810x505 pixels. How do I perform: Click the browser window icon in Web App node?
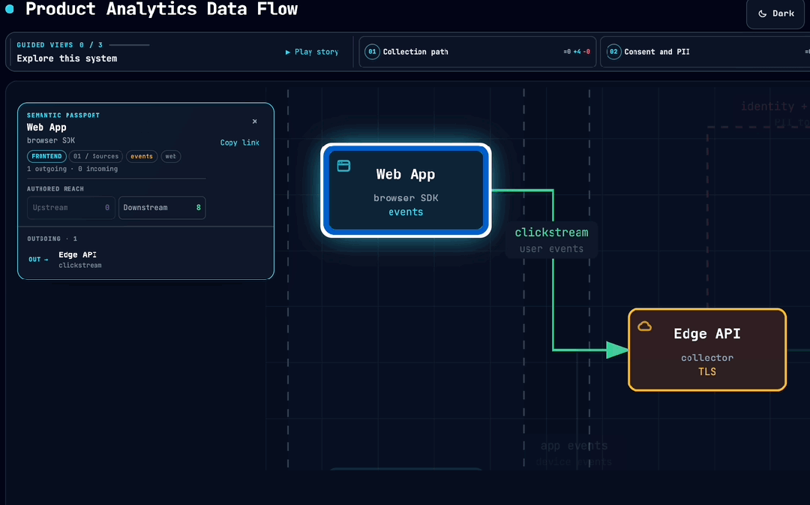coord(343,166)
